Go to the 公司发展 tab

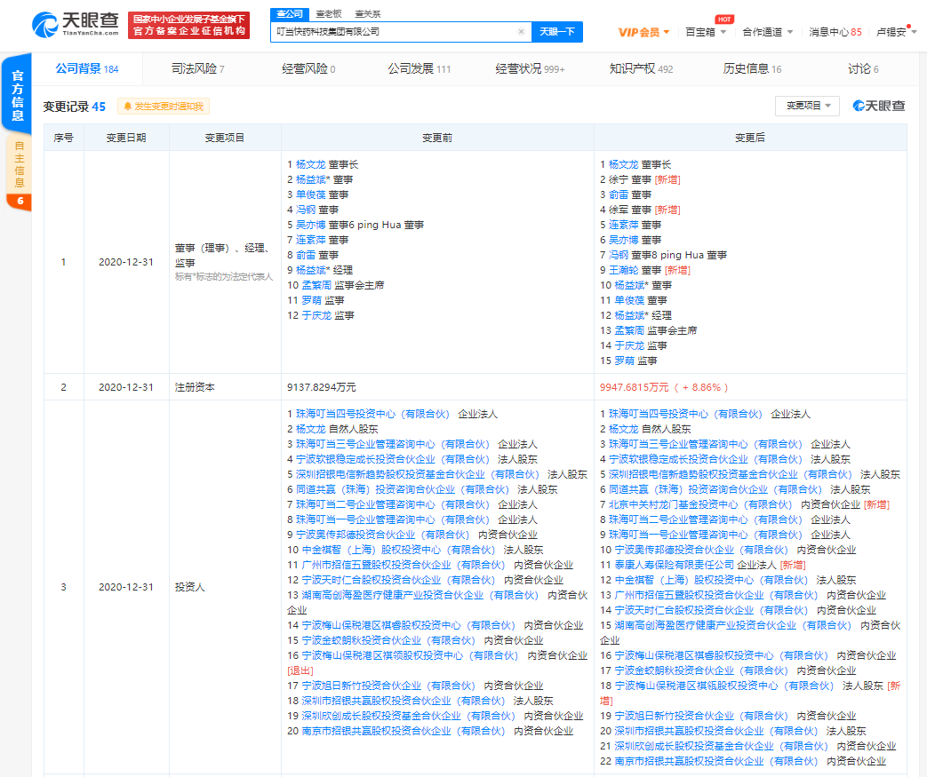[420, 69]
